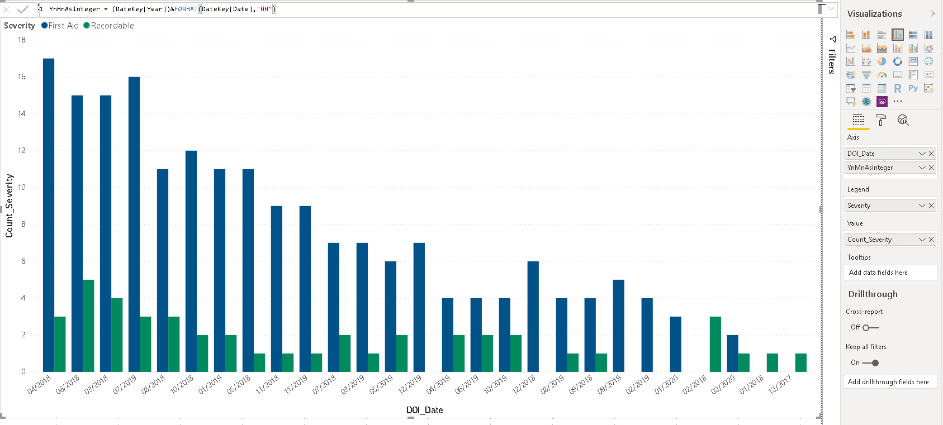Select line and stacked column chart visual
The height and width of the screenshot is (425, 943).
pyautogui.click(x=898, y=48)
